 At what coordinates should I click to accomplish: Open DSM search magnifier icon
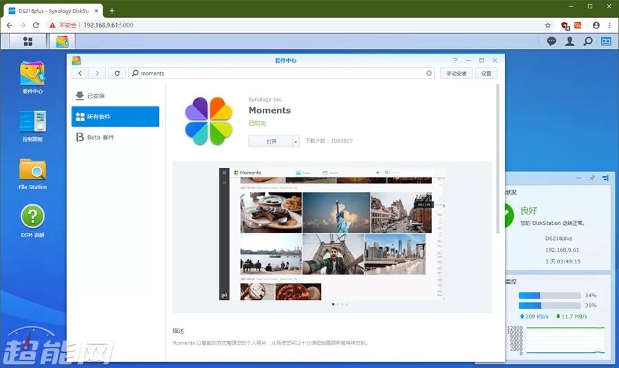588,41
